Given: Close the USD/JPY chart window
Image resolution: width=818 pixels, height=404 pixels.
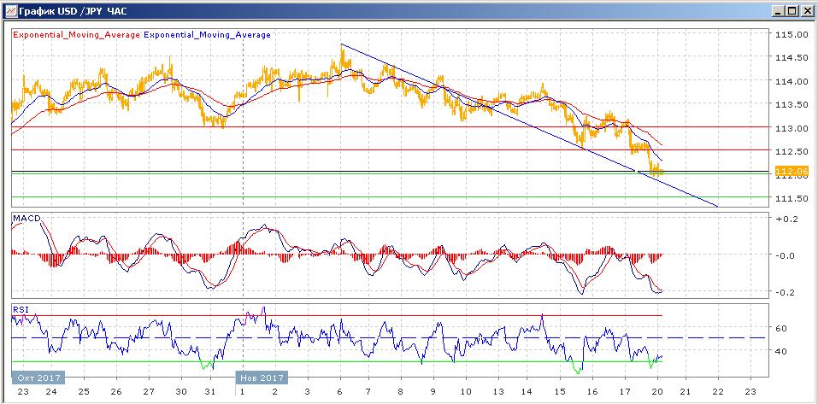Looking at the screenshot, I should click(x=806, y=10).
